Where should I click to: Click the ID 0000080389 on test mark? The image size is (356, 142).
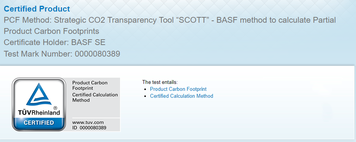89,128
